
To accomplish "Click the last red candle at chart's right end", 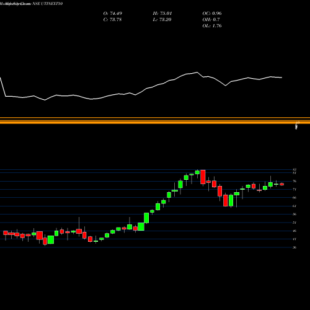I will pos(282,184).
